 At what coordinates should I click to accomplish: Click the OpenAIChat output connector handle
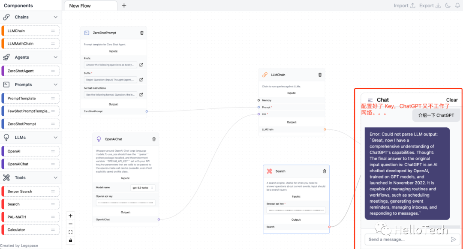tap(159, 219)
